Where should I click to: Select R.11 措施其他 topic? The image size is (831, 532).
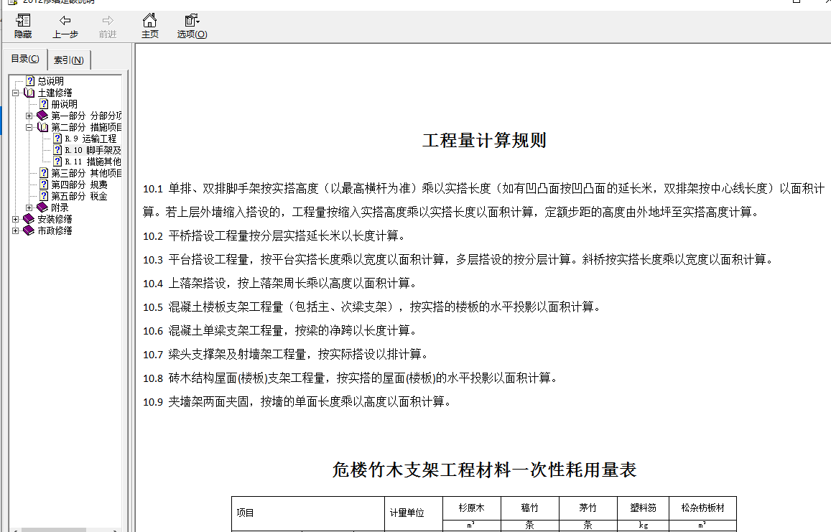pos(93,162)
